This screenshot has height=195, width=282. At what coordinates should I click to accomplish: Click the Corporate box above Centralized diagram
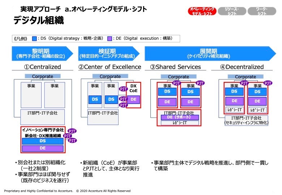(43, 77)
